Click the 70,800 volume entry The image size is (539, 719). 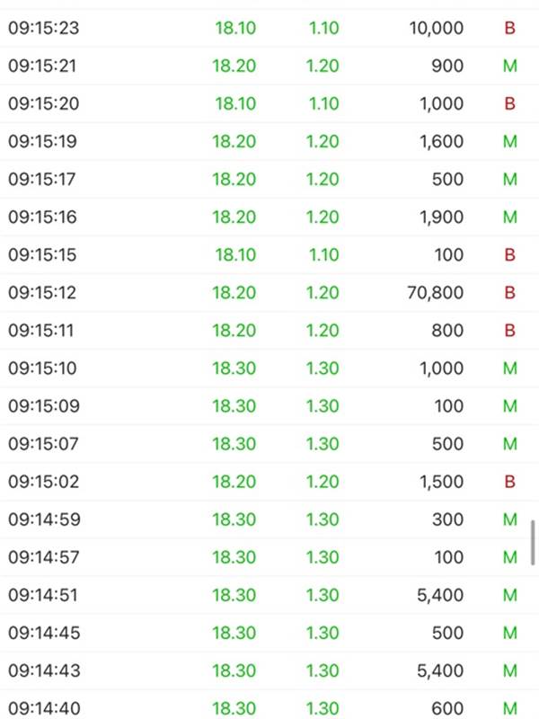(x=436, y=293)
